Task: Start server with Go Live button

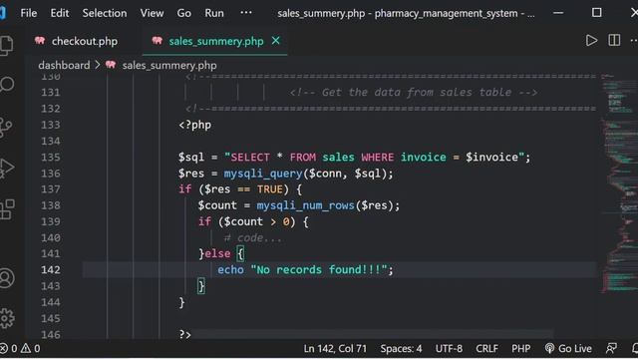Action: 568,348
